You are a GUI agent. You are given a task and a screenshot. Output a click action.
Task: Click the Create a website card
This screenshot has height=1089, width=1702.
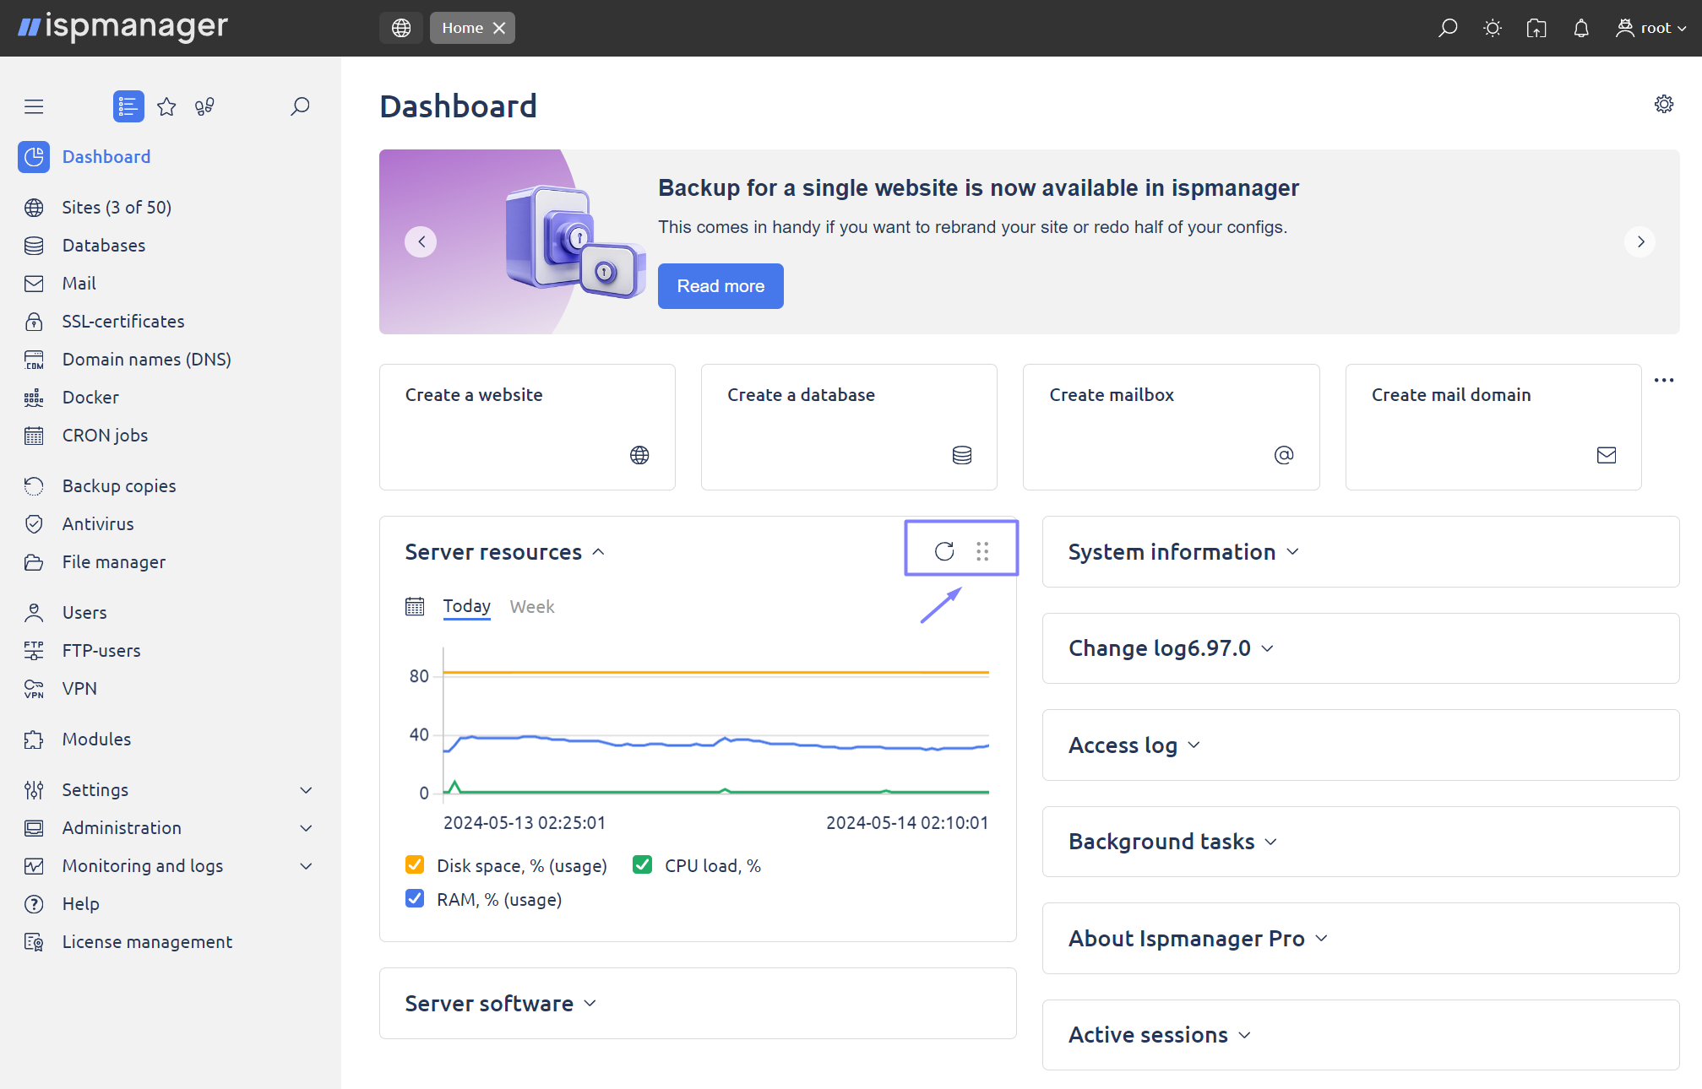[x=527, y=427]
